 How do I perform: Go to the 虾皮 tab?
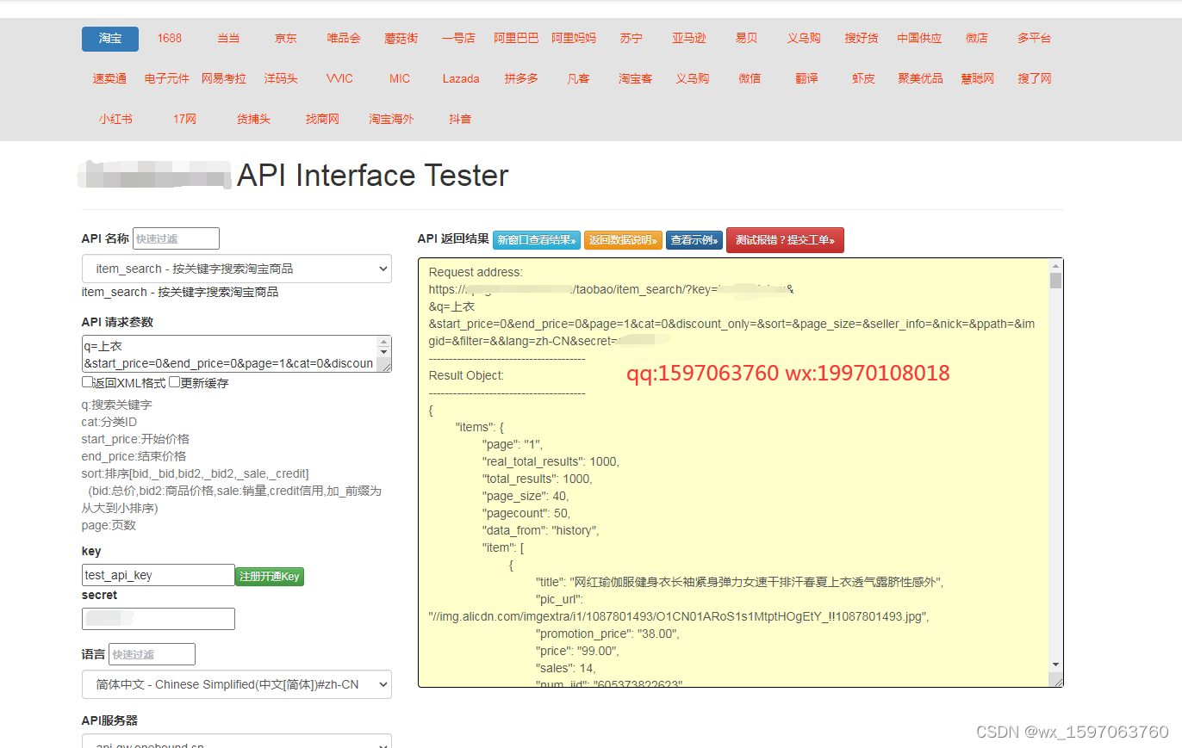click(x=863, y=79)
